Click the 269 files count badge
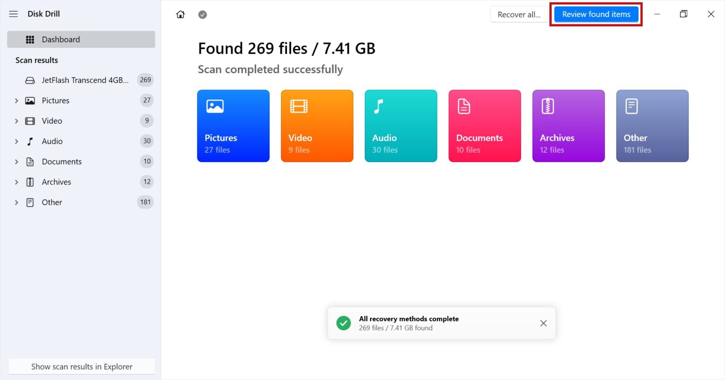 point(145,80)
